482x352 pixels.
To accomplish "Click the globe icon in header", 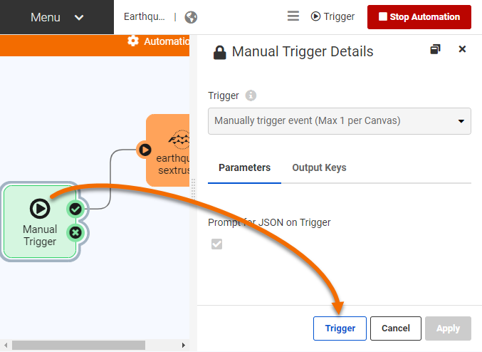I will (191, 17).
